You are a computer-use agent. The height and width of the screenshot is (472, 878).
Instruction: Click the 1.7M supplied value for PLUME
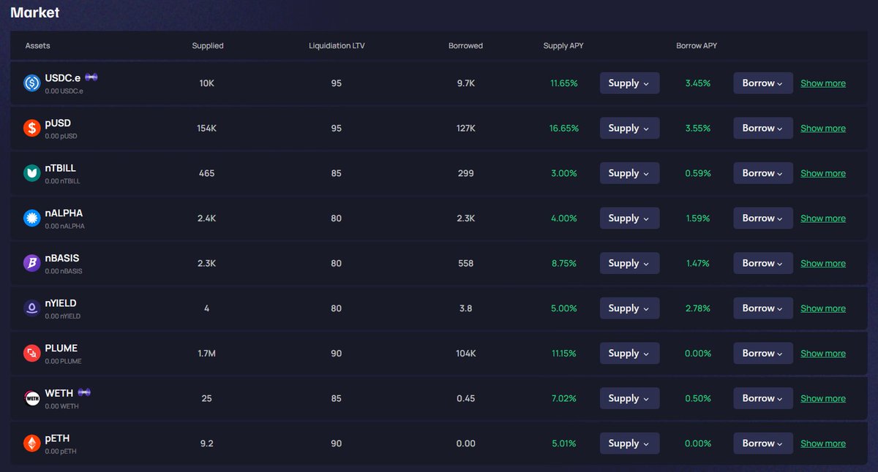pos(207,354)
